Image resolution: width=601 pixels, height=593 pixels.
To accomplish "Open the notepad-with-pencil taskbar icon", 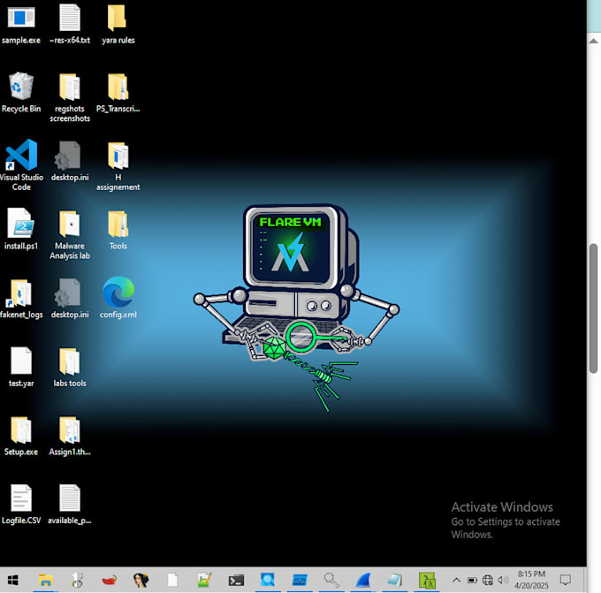I will [204, 581].
